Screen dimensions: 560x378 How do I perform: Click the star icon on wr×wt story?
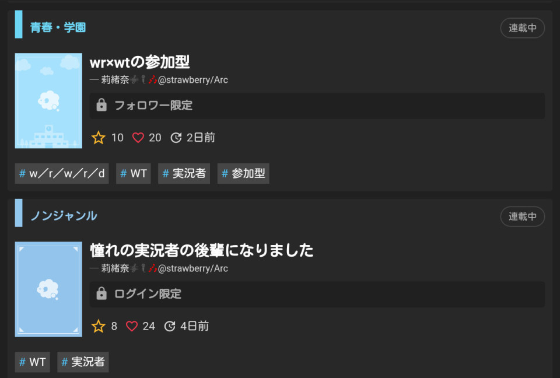[98, 138]
